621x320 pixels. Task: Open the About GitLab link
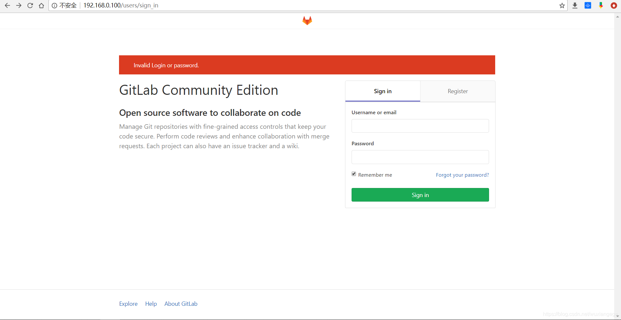pos(181,304)
